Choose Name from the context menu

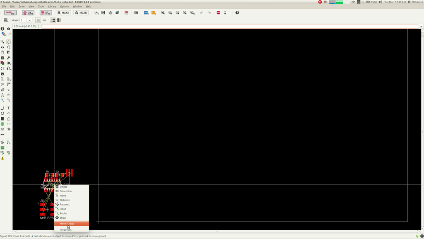pos(72,196)
